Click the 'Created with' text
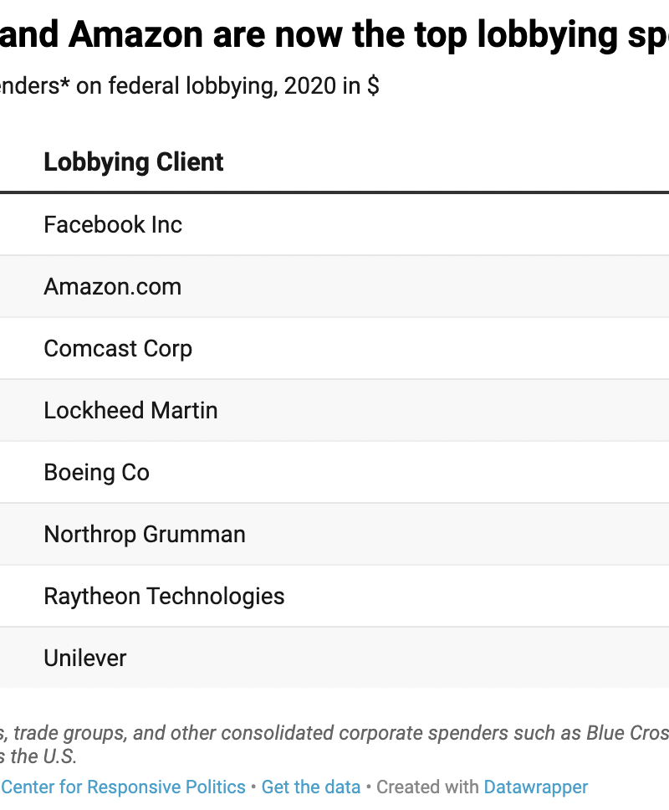 point(427,787)
